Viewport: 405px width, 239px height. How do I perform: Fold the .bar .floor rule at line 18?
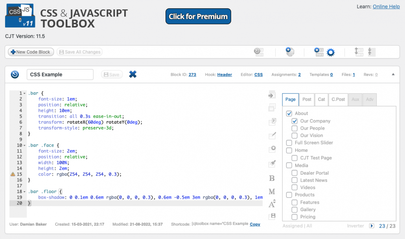point(24,192)
